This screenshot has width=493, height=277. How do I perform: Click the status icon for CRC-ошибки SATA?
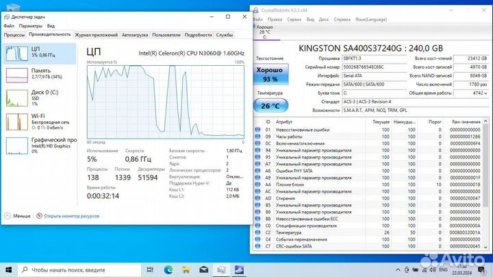coord(258,246)
